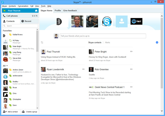Click the smiling man photo in the header strip
Image resolution: width=165 pixels, height=116 pixels.
(x=77, y=21)
